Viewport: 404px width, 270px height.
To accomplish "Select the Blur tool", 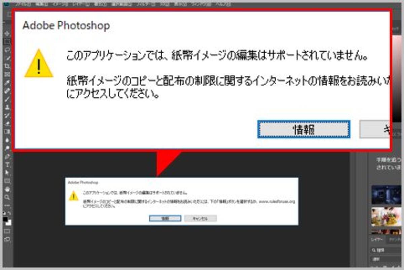I will [7, 140].
